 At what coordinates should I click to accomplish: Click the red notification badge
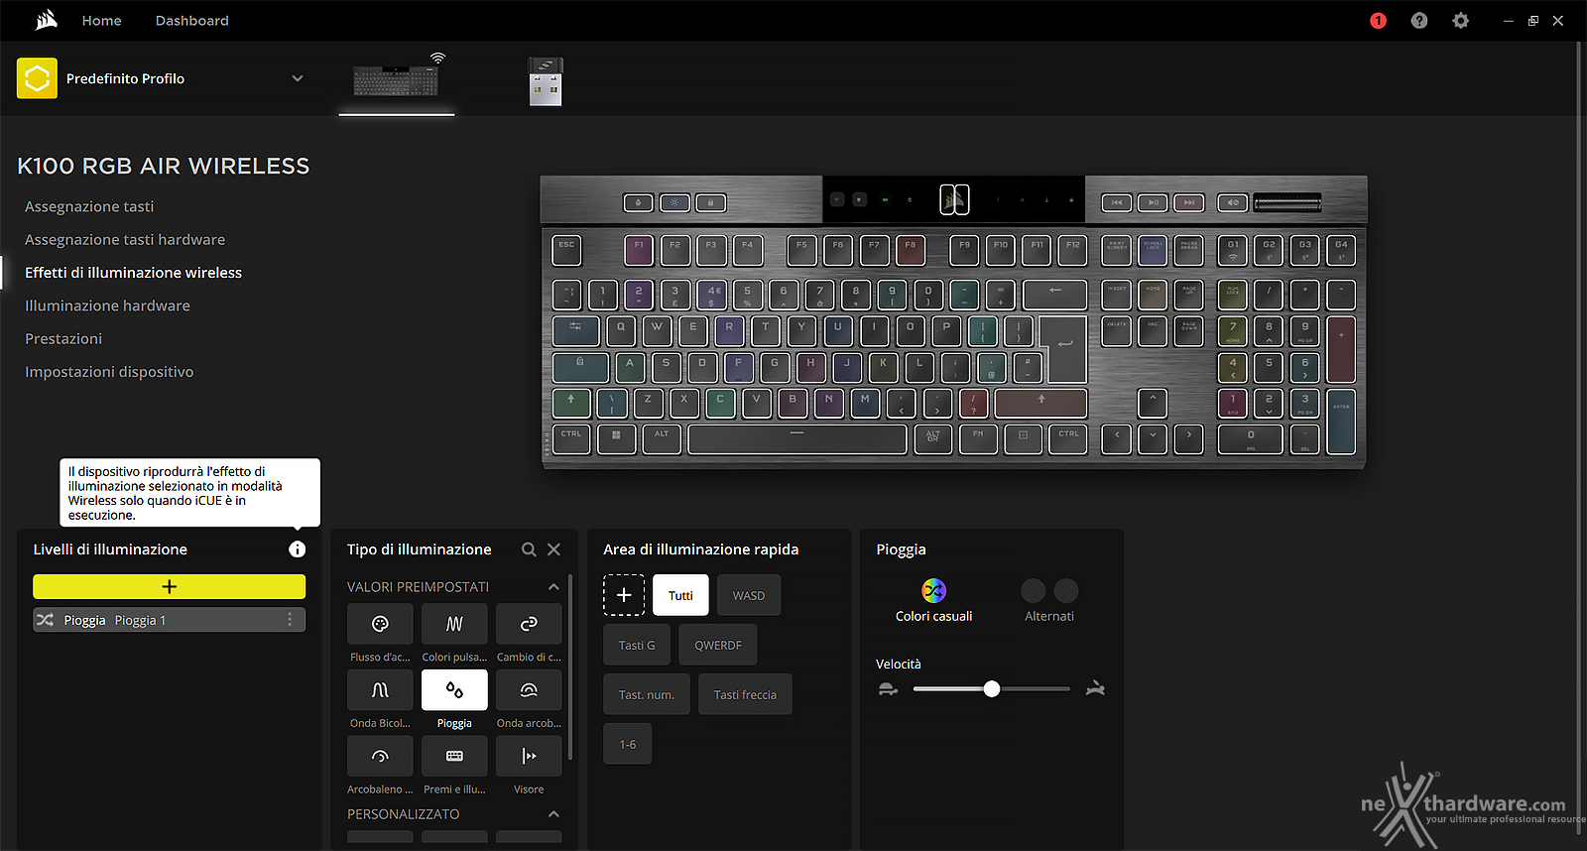point(1378,21)
